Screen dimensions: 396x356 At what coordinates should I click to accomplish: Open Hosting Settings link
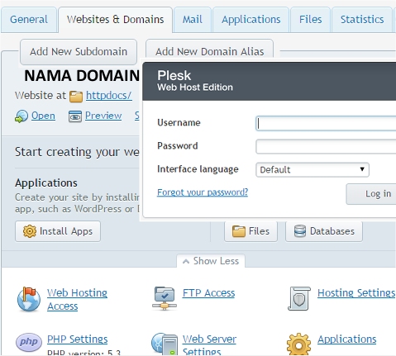pyautogui.click(x=356, y=293)
